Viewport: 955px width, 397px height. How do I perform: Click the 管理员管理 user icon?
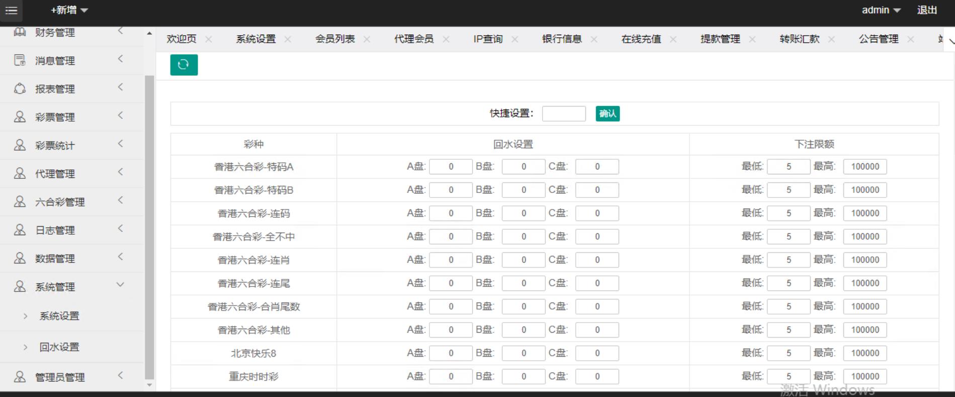(20, 377)
